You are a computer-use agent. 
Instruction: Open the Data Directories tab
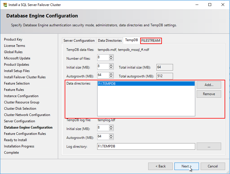(x=110, y=41)
